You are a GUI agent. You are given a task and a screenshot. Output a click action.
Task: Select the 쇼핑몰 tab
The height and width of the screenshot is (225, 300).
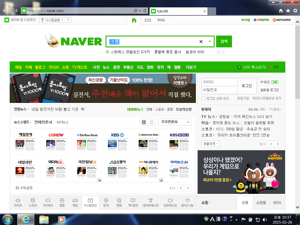tap(261, 203)
